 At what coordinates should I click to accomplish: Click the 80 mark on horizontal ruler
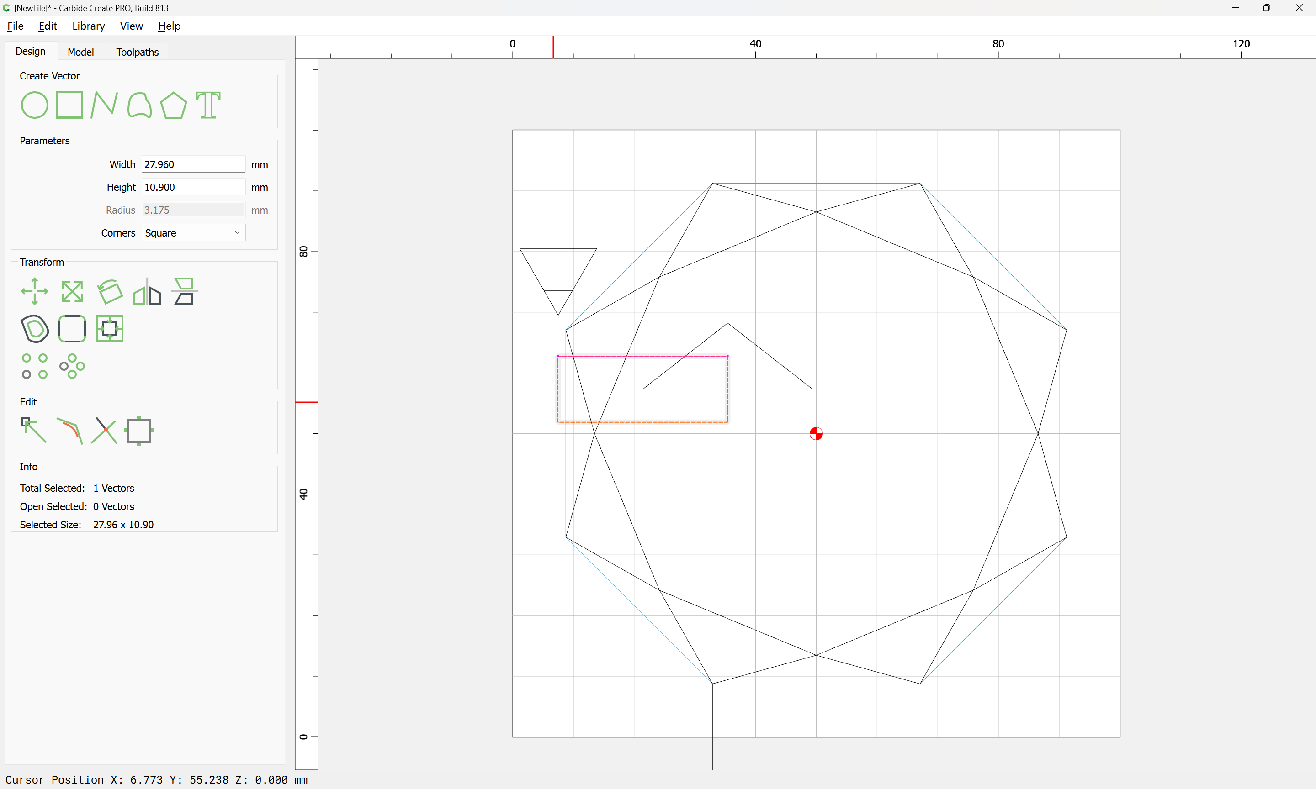[x=998, y=43]
